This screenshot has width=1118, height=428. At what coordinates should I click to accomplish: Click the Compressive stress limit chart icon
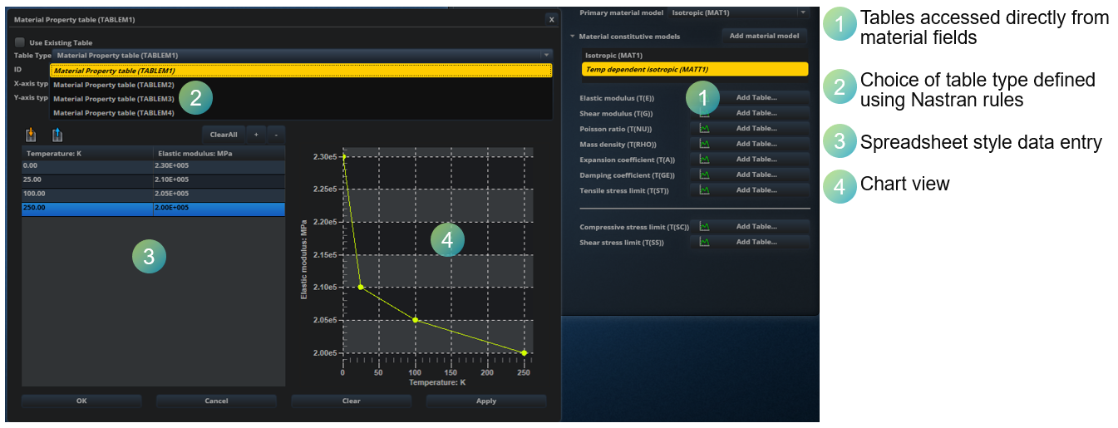[704, 226]
